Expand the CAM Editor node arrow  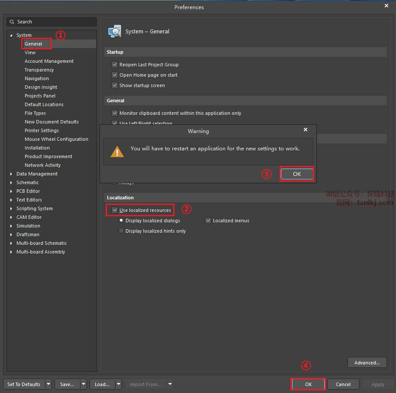pos(11,217)
